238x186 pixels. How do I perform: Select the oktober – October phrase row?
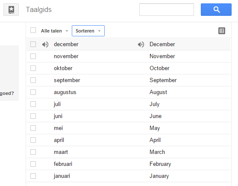pos(129,68)
